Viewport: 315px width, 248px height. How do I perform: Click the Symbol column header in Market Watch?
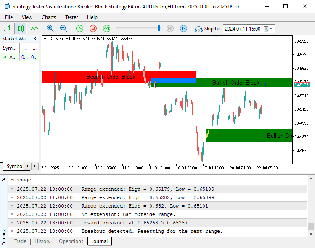pos(10,48)
